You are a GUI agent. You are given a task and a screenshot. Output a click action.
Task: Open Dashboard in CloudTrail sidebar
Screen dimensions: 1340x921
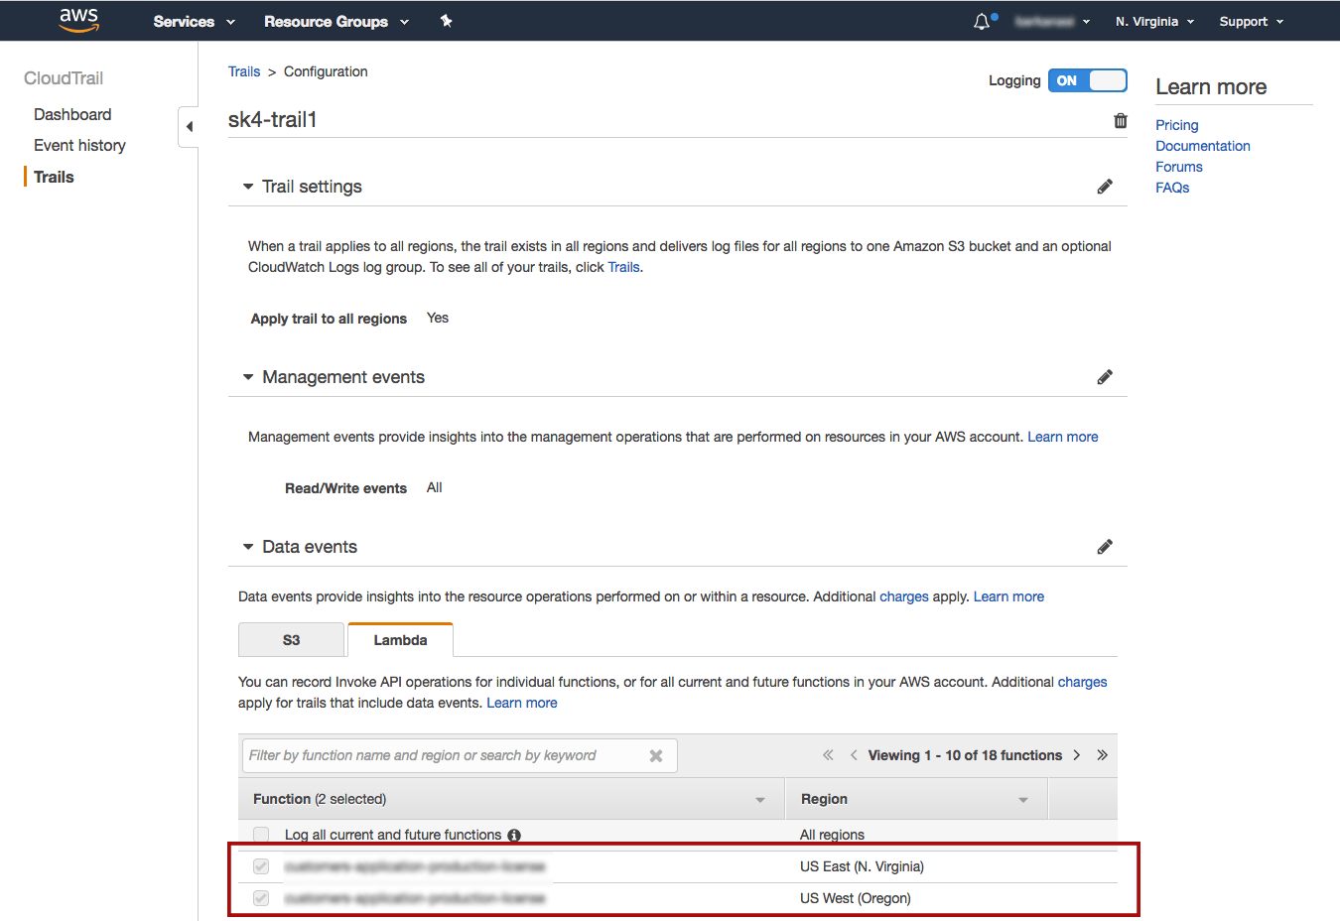coord(72,114)
